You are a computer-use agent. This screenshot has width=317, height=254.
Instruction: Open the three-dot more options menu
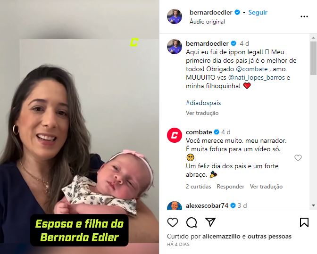304,16
